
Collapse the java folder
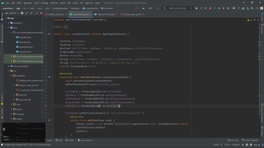point(8,28)
